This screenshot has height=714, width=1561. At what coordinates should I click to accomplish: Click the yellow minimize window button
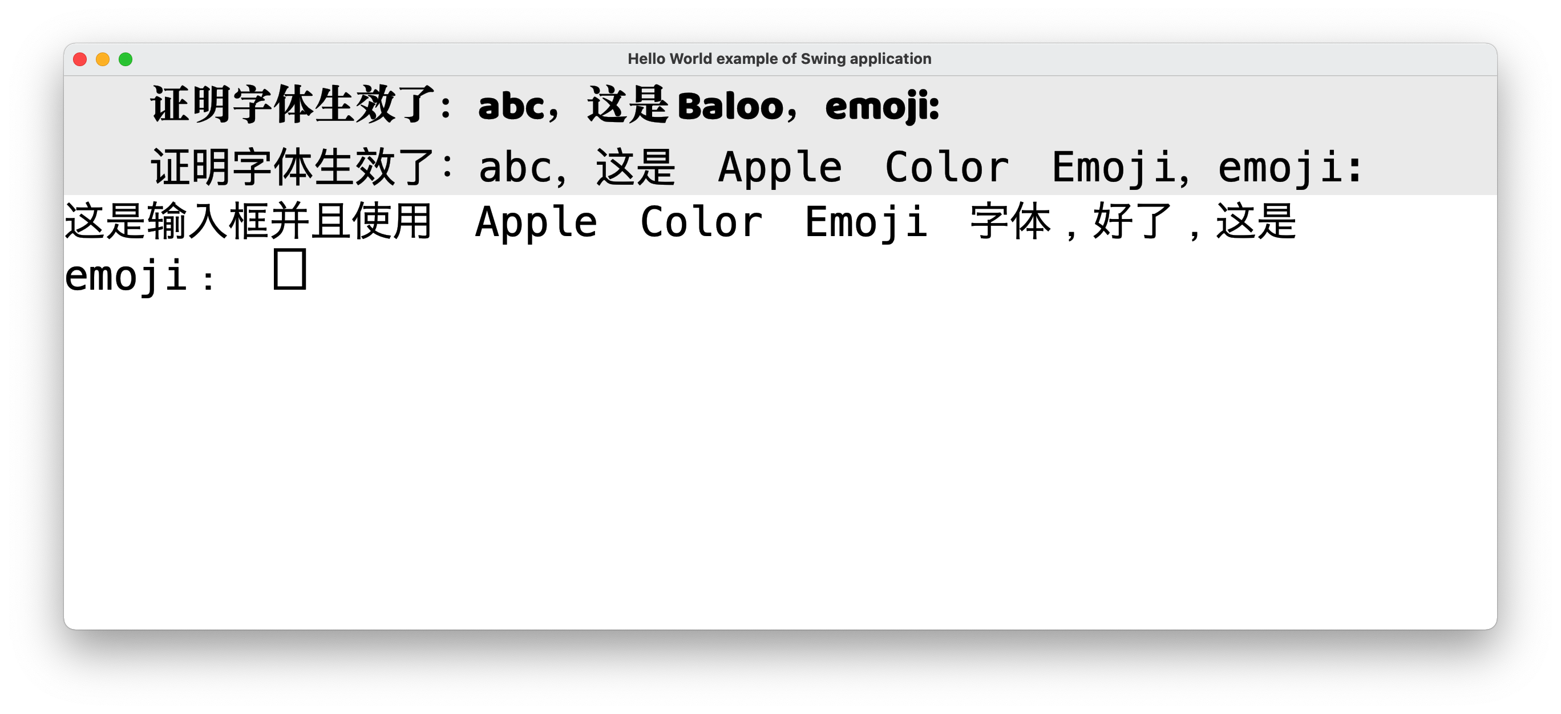pos(102,59)
